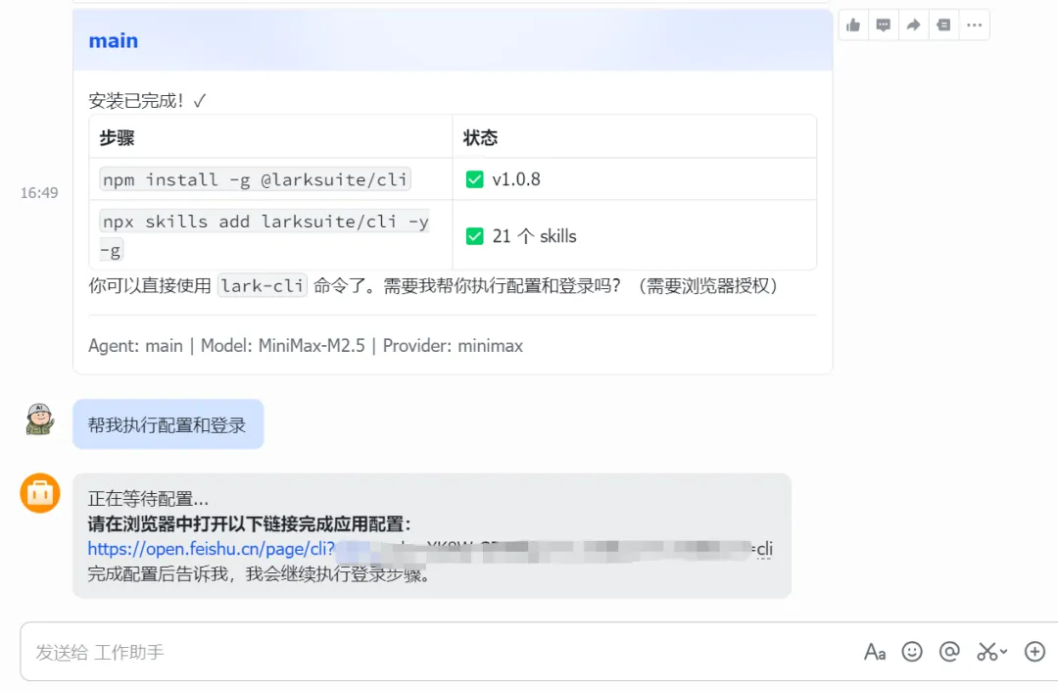Image resolution: width=1058 pixels, height=692 pixels.
Task: Reply to the message with the comment icon
Action: click(x=884, y=25)
